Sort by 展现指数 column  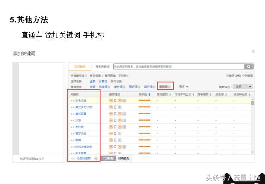[164, 94]
